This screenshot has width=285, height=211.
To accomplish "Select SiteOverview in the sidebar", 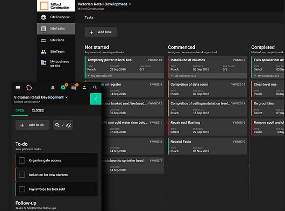I will pyautogui.click(x=56, y=17).
